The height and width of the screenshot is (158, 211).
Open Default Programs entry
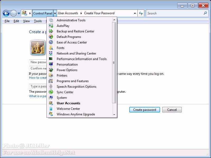click(69, 37)
